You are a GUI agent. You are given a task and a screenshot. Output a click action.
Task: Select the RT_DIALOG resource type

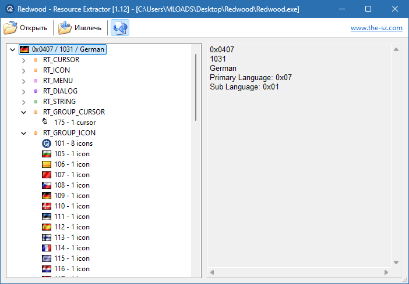tap(60, 91)
